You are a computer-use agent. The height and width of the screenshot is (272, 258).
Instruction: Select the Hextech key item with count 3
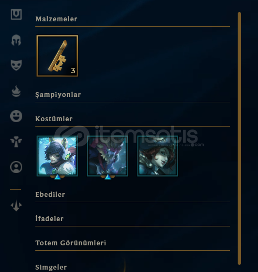click(x=57, y=56)
